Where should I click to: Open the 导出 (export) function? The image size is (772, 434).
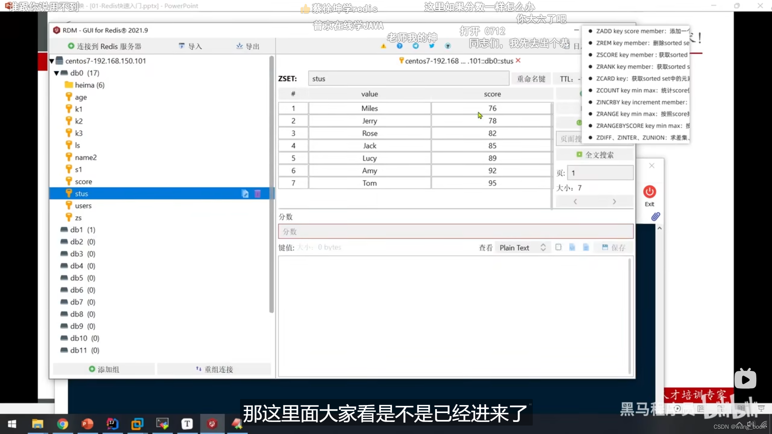(x=248, y=46)
